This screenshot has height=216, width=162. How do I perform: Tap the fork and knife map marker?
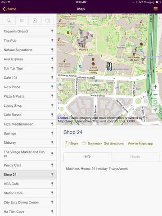pos(109,66)
